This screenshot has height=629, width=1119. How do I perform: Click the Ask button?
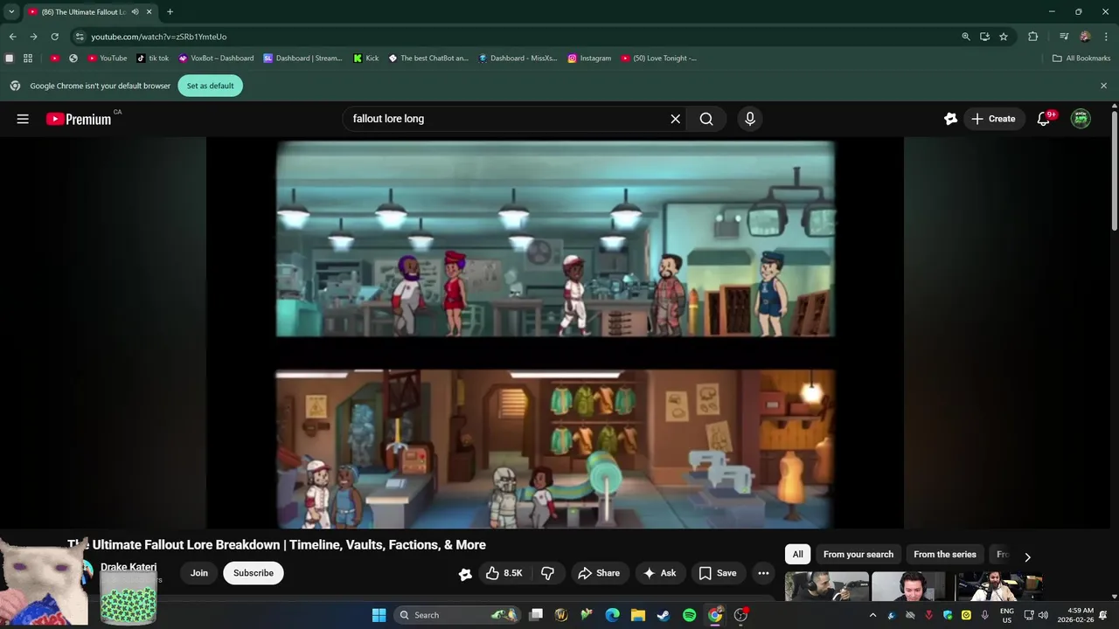pyautogui.click(x=660, y=573)
